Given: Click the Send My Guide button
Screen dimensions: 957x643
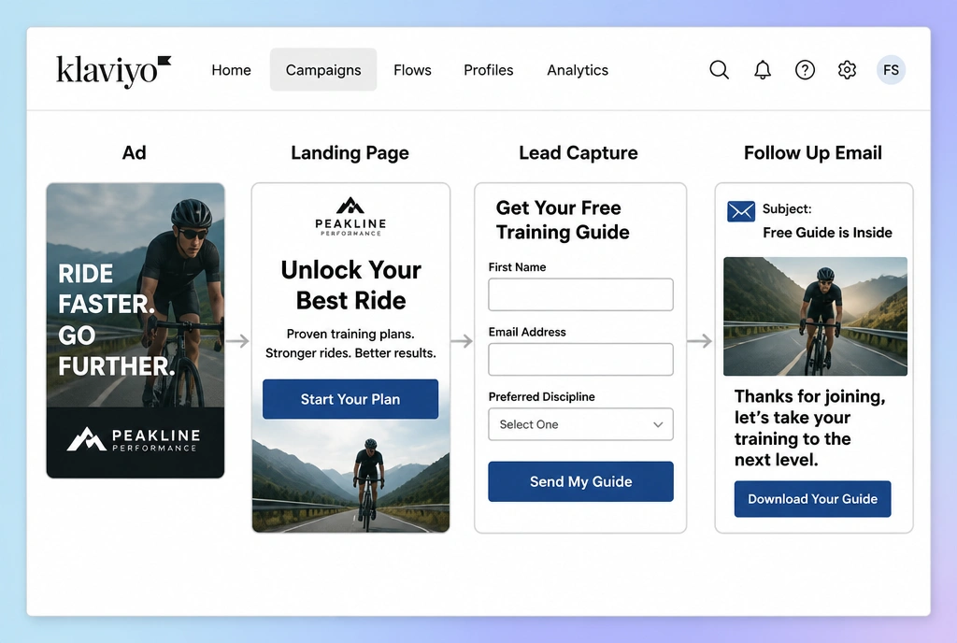Looking at the screenshot, I should point(580,481).
